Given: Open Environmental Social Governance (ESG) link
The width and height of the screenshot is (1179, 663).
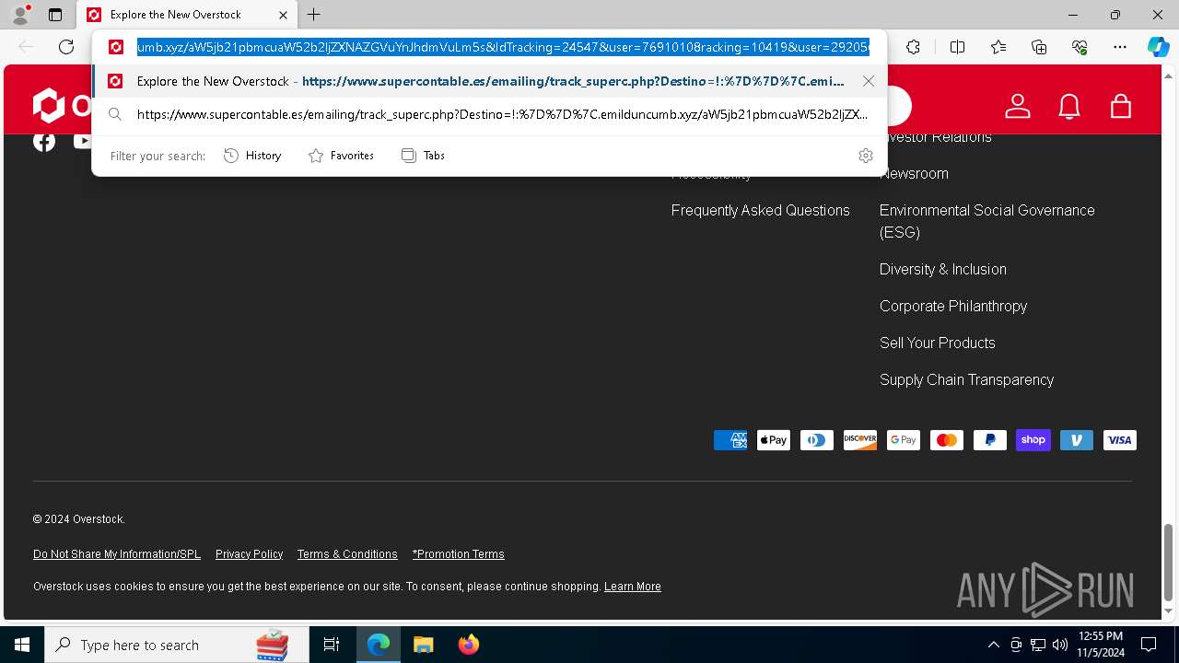Looking at the screenshot, I should (x=987, y=221).
